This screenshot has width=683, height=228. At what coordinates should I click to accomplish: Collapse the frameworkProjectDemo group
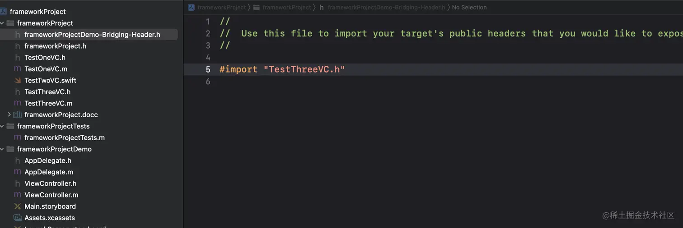[2, 149]
